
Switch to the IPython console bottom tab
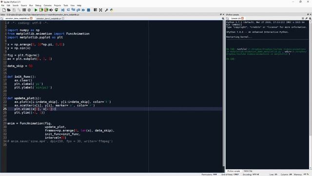[234, 171]
